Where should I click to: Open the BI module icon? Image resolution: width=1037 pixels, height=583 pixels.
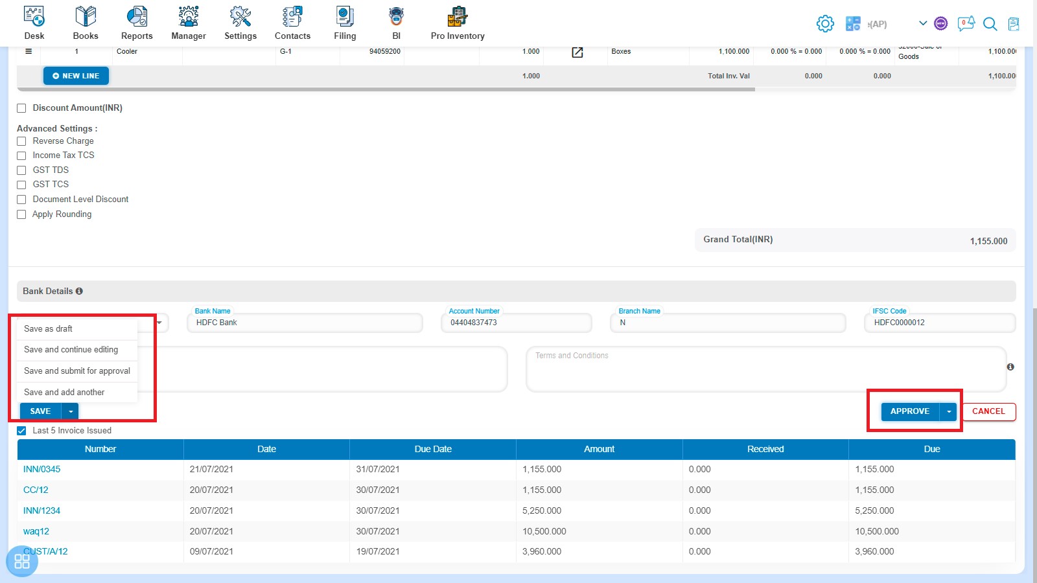(396, 16)
